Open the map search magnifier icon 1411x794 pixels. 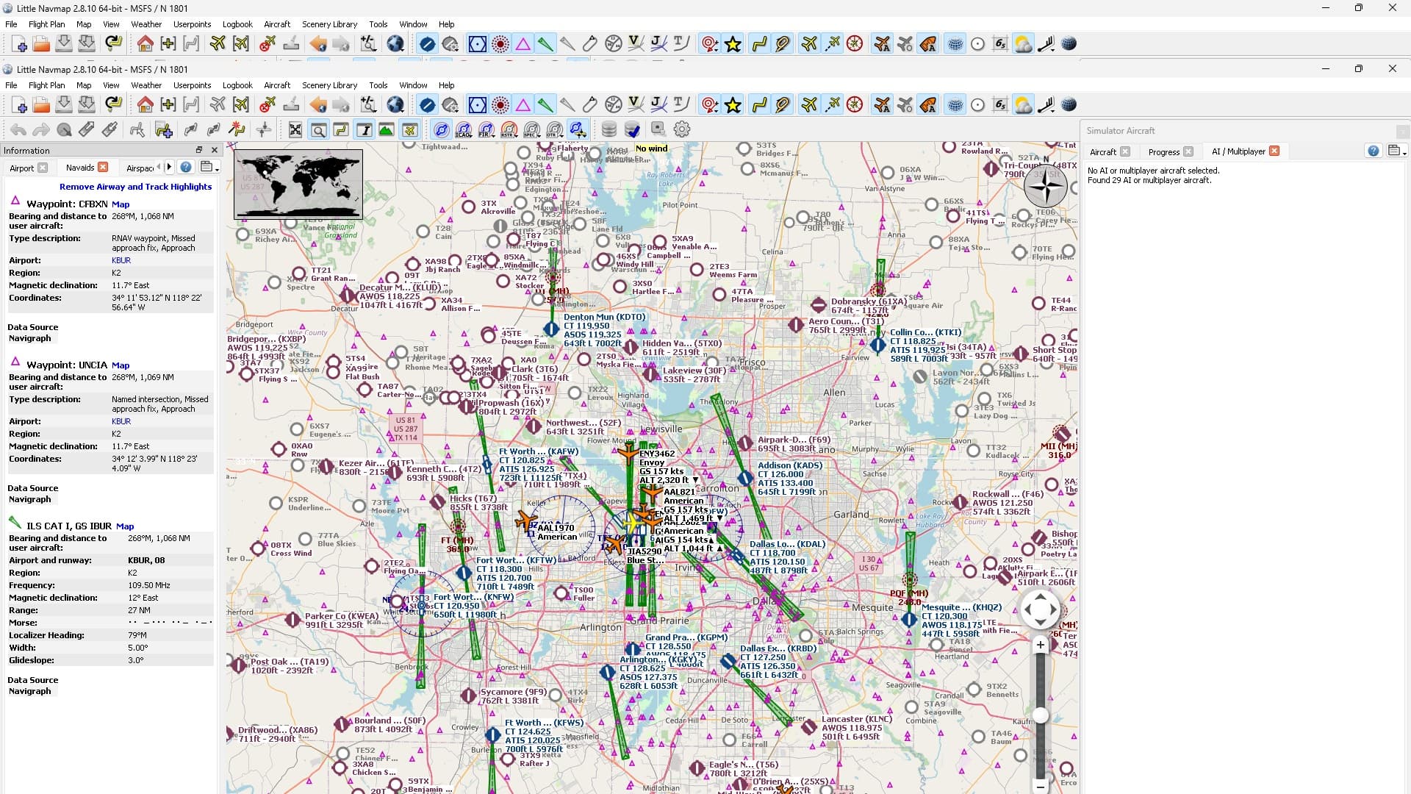319,130
